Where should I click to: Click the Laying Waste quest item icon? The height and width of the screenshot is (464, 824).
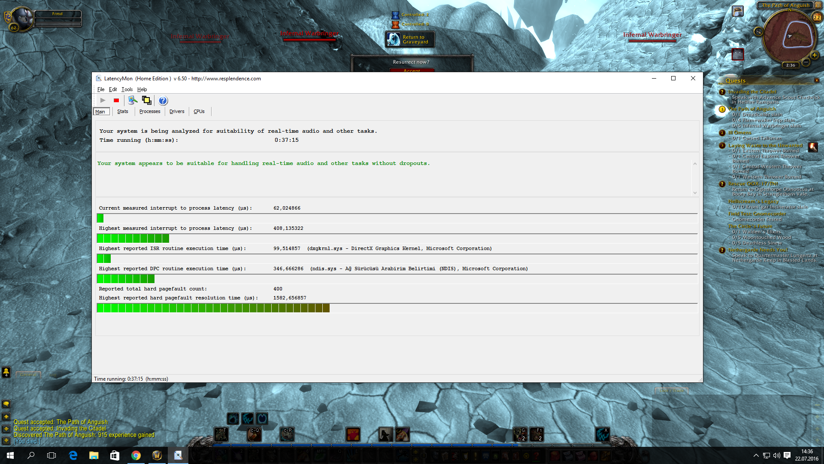(x=813, y=147)
